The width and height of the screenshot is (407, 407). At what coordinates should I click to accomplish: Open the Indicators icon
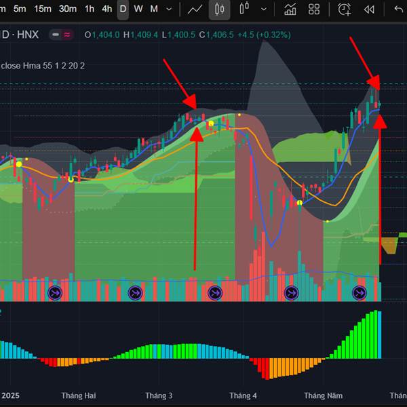(290, 9)
